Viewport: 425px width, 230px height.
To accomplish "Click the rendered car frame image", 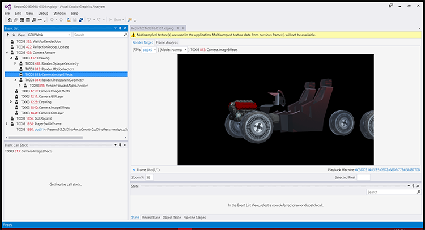I will click(275, 110).
